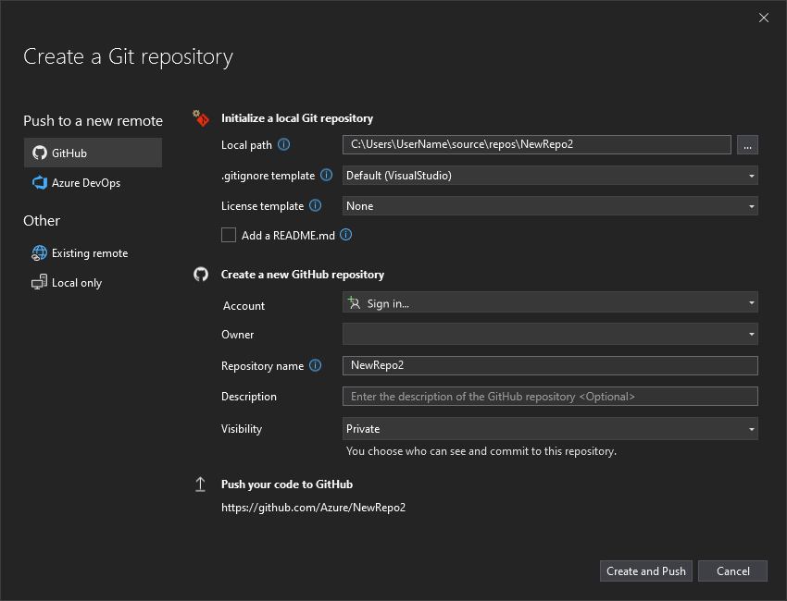Open the License template dropdown
This screenshot has width=787, height=601.
[x=550, y=205]
